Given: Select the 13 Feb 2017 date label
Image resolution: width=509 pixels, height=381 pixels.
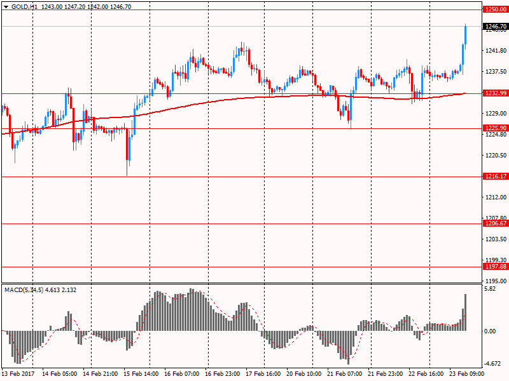Looking at the screenshot, I should (x=19, y=375).
